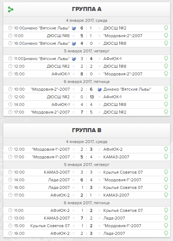
Task: Open КАМАЗ-2007 in 17:00 АФиЮК-2 2:1 match
Action: click(x=116, y=195)
